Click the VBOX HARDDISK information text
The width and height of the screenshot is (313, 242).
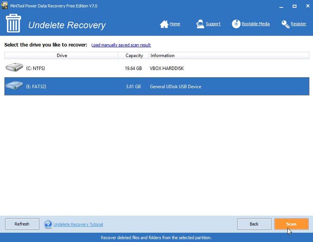pos(167,69)
